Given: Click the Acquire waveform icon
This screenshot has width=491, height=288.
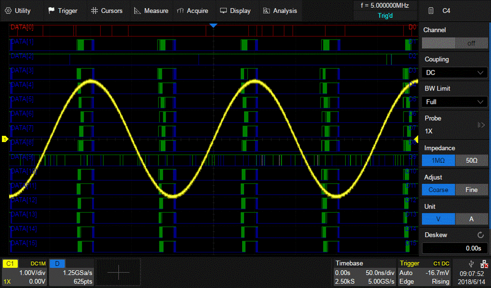Looking at the screenshot, I should click(181, 11).
